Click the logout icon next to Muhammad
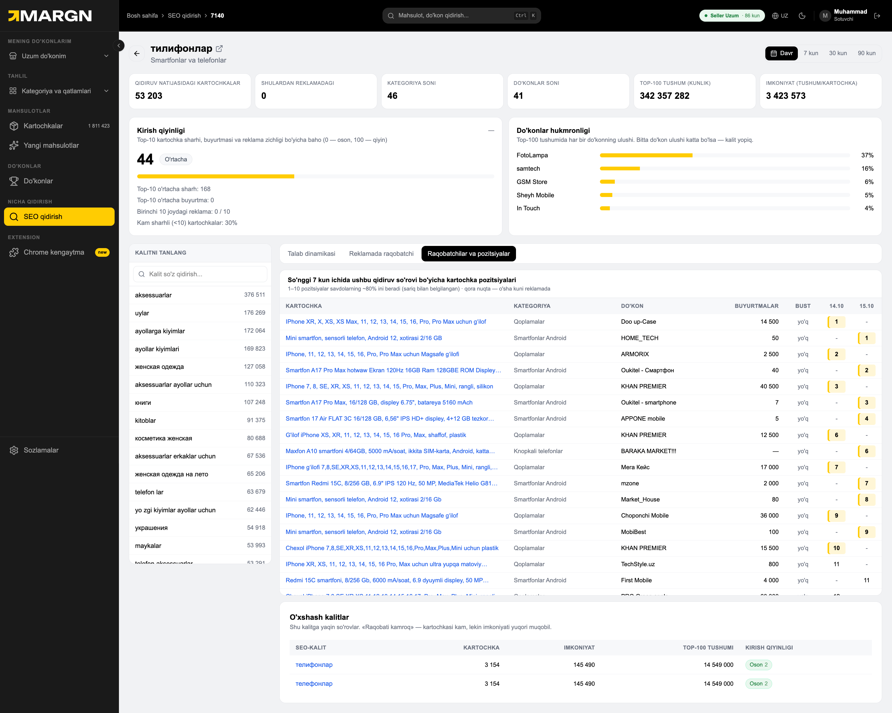The image size is (892, 713). point(877,16)
